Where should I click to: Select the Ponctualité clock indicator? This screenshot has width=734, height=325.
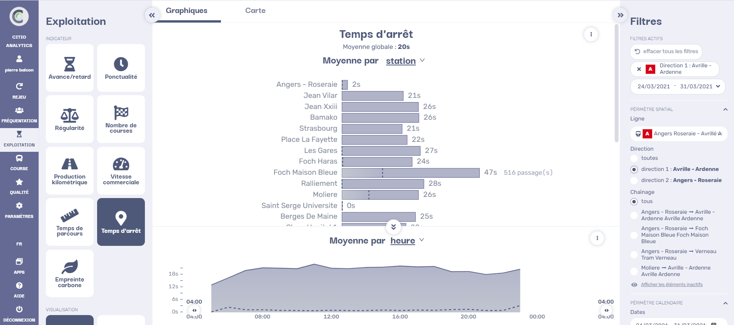point(121,68)
